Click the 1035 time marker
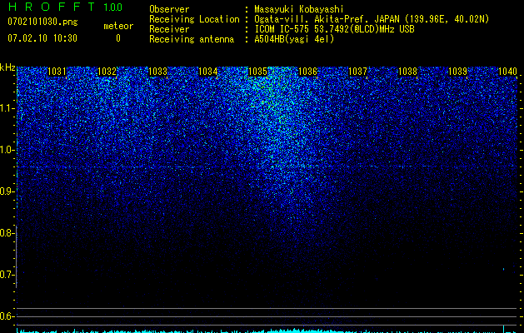 pyautogui.click(x=258, y=72)
